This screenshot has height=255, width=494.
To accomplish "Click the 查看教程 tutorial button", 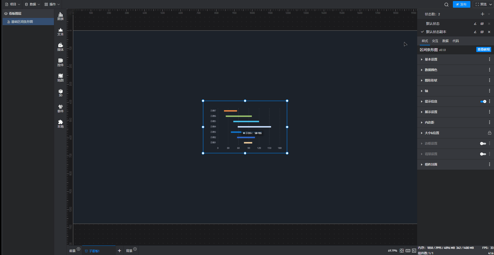I will coord(483,49).
